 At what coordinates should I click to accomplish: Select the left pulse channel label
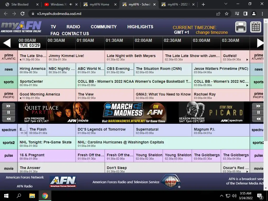pyautogui.click(x=9, y=155)
